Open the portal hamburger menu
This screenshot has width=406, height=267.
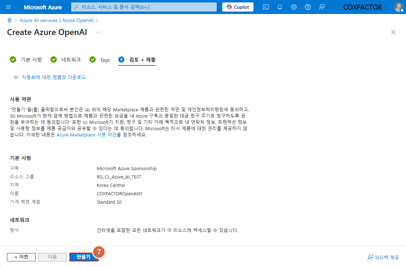pos(8,7)
